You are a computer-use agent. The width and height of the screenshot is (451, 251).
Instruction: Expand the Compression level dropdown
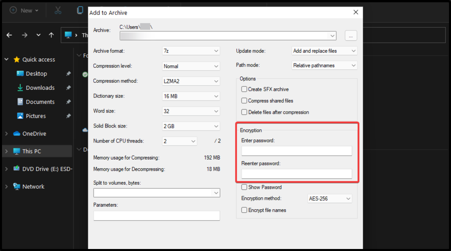pos(191,66)
